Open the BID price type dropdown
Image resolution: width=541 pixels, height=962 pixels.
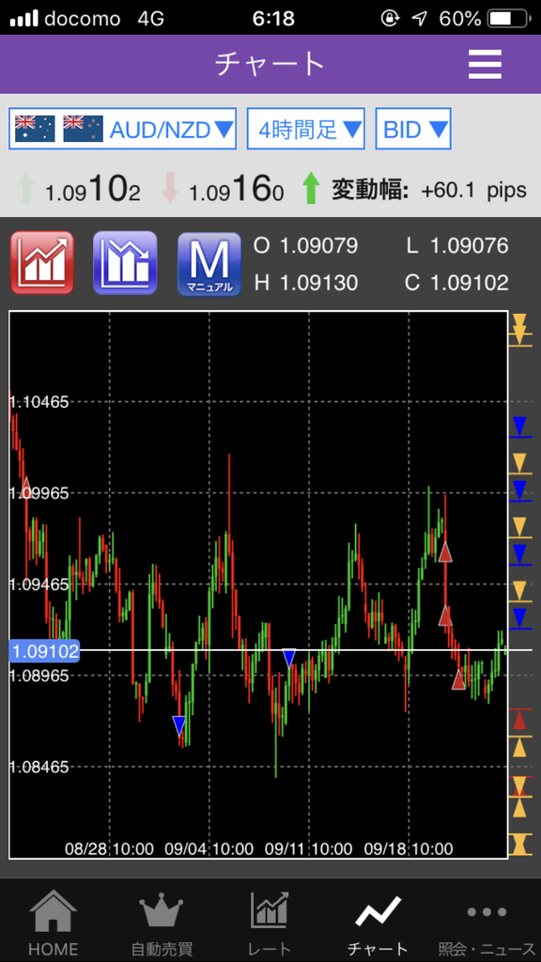tap(413, 129)
